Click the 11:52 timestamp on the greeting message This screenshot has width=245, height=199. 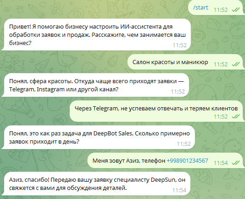coord(180,45)
